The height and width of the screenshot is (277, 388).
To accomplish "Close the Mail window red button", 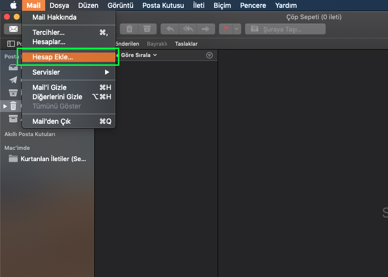I will (7, 17).
